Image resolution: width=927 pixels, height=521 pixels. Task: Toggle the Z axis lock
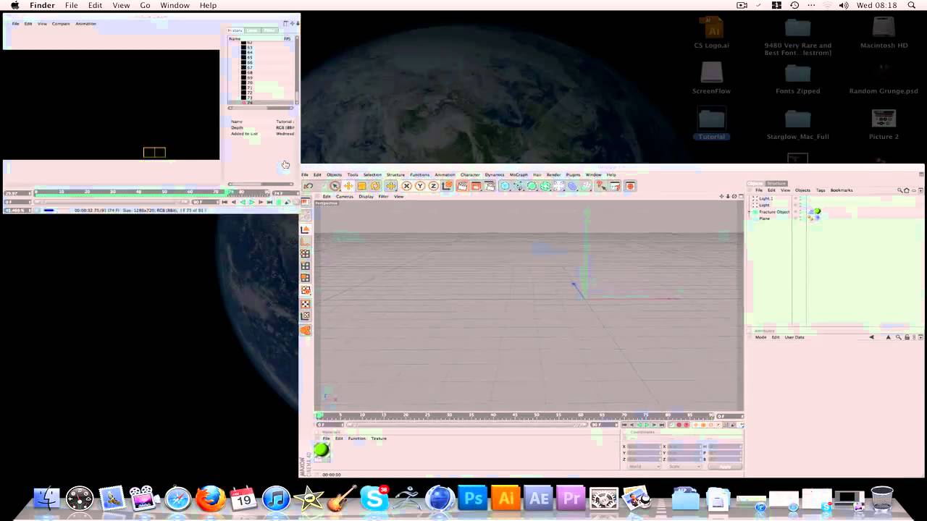click(433, 186)
